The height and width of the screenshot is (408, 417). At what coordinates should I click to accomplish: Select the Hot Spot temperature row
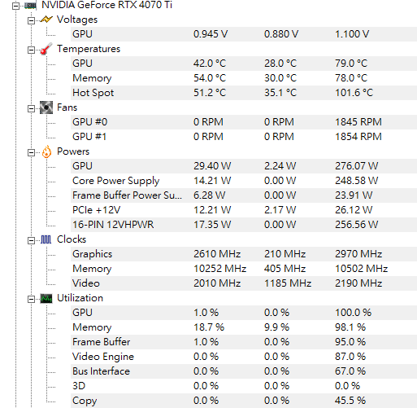[x=244, y=93]
